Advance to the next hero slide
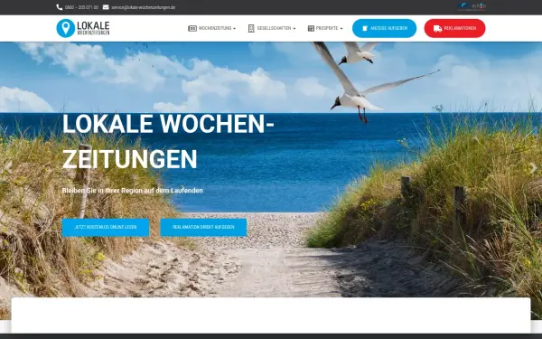Image resolution: width=542 pixels, height=339 pixels. click(x=533, y=168)
